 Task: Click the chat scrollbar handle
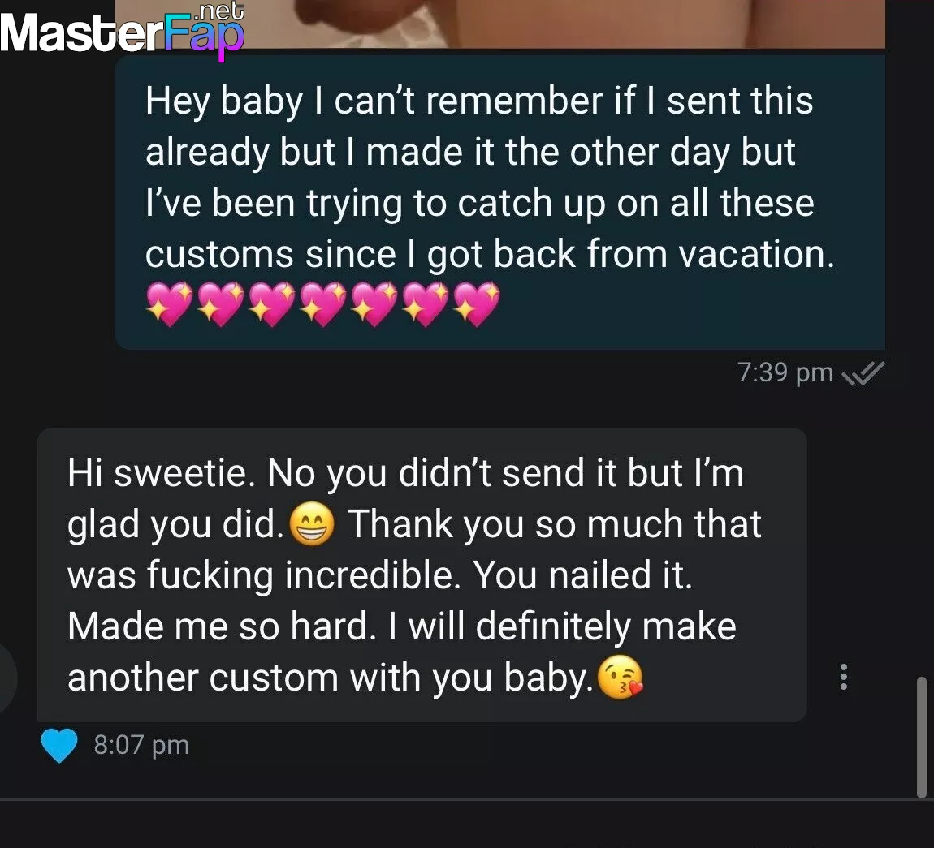tap(922, 737)
